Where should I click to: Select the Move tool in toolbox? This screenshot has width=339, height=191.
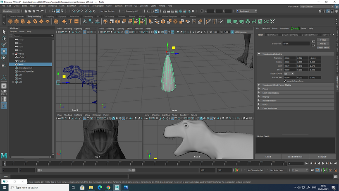click(x=4, y=51)
